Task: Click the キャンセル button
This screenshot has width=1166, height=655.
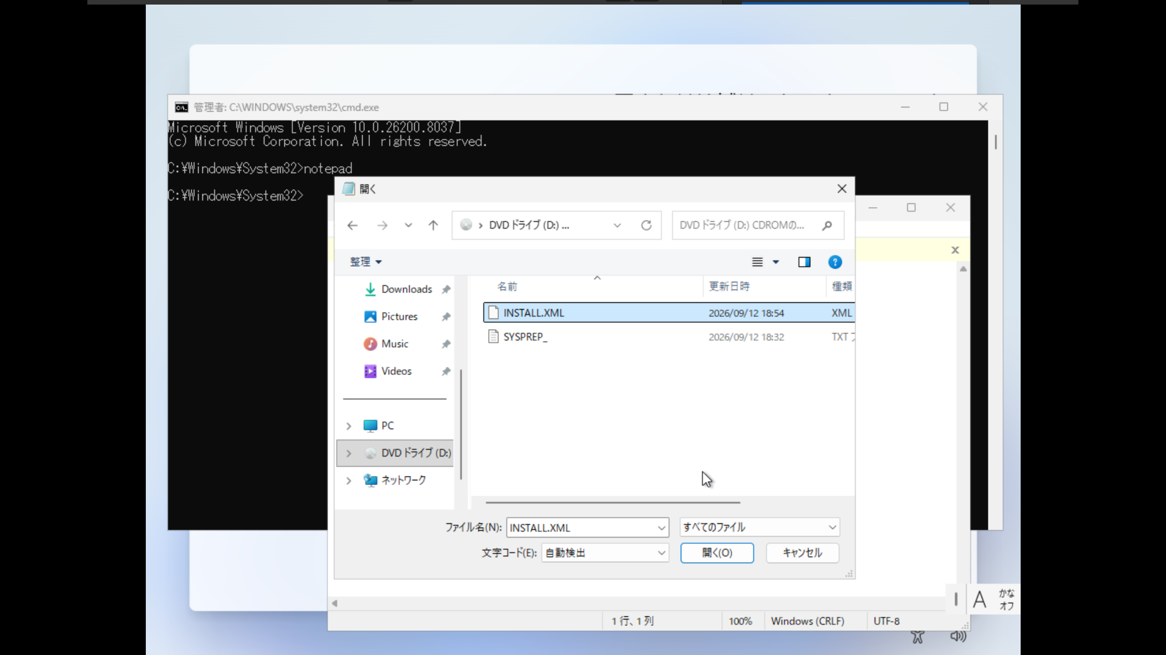Action: tap(802, 553)
